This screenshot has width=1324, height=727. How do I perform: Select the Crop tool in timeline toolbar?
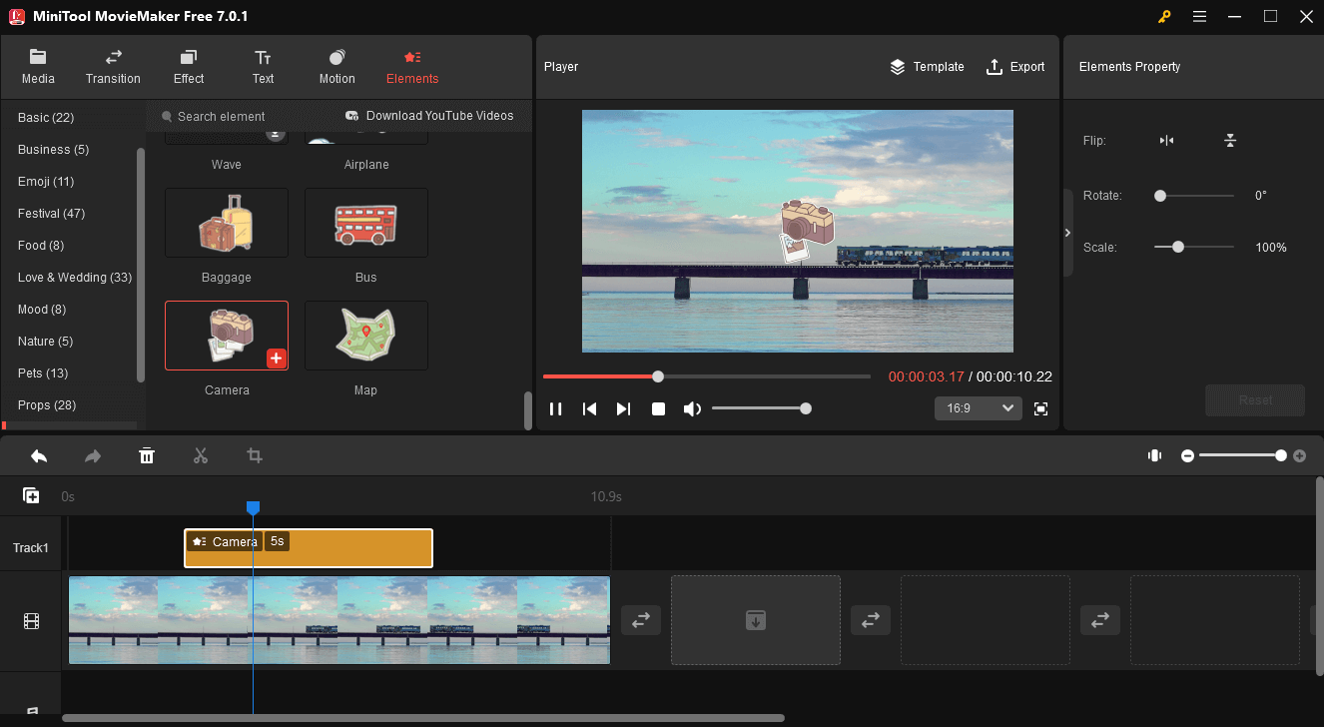tap(254, 455)
